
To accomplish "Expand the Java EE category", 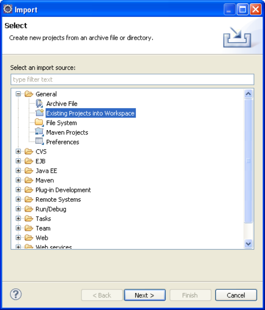I will coord(18,170).
